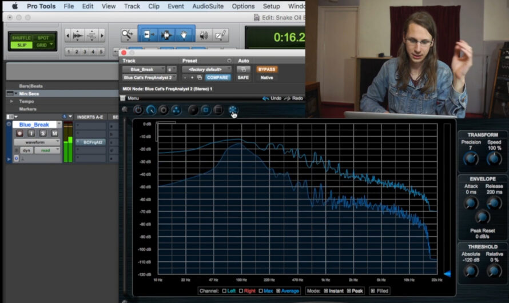Open the File menu
509x303 pixels.
coord(69,6)
